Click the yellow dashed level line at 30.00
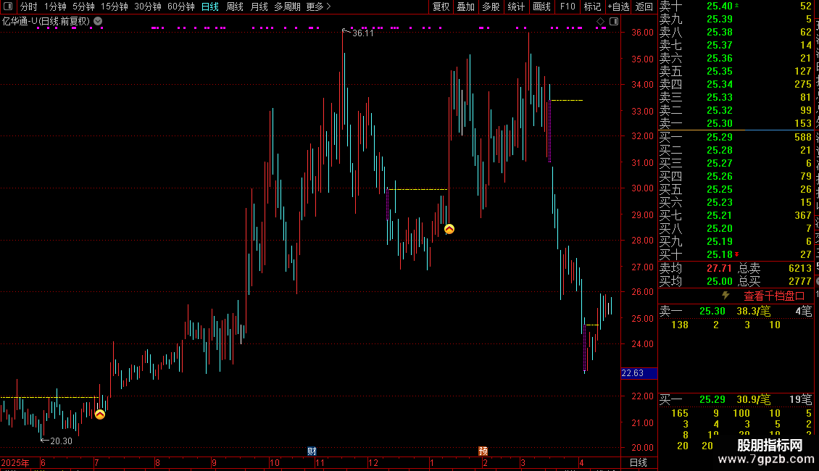This screenshot has height=471, width=819. (417, 189)
